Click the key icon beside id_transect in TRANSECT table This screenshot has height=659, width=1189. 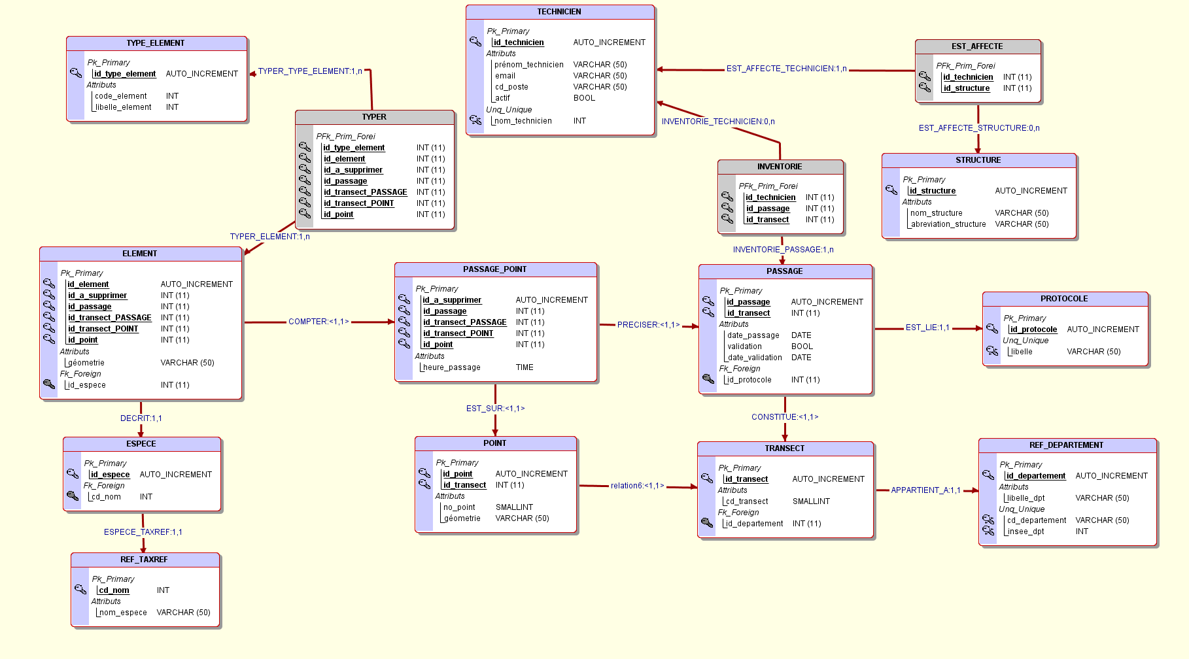(x=707, y=479)
